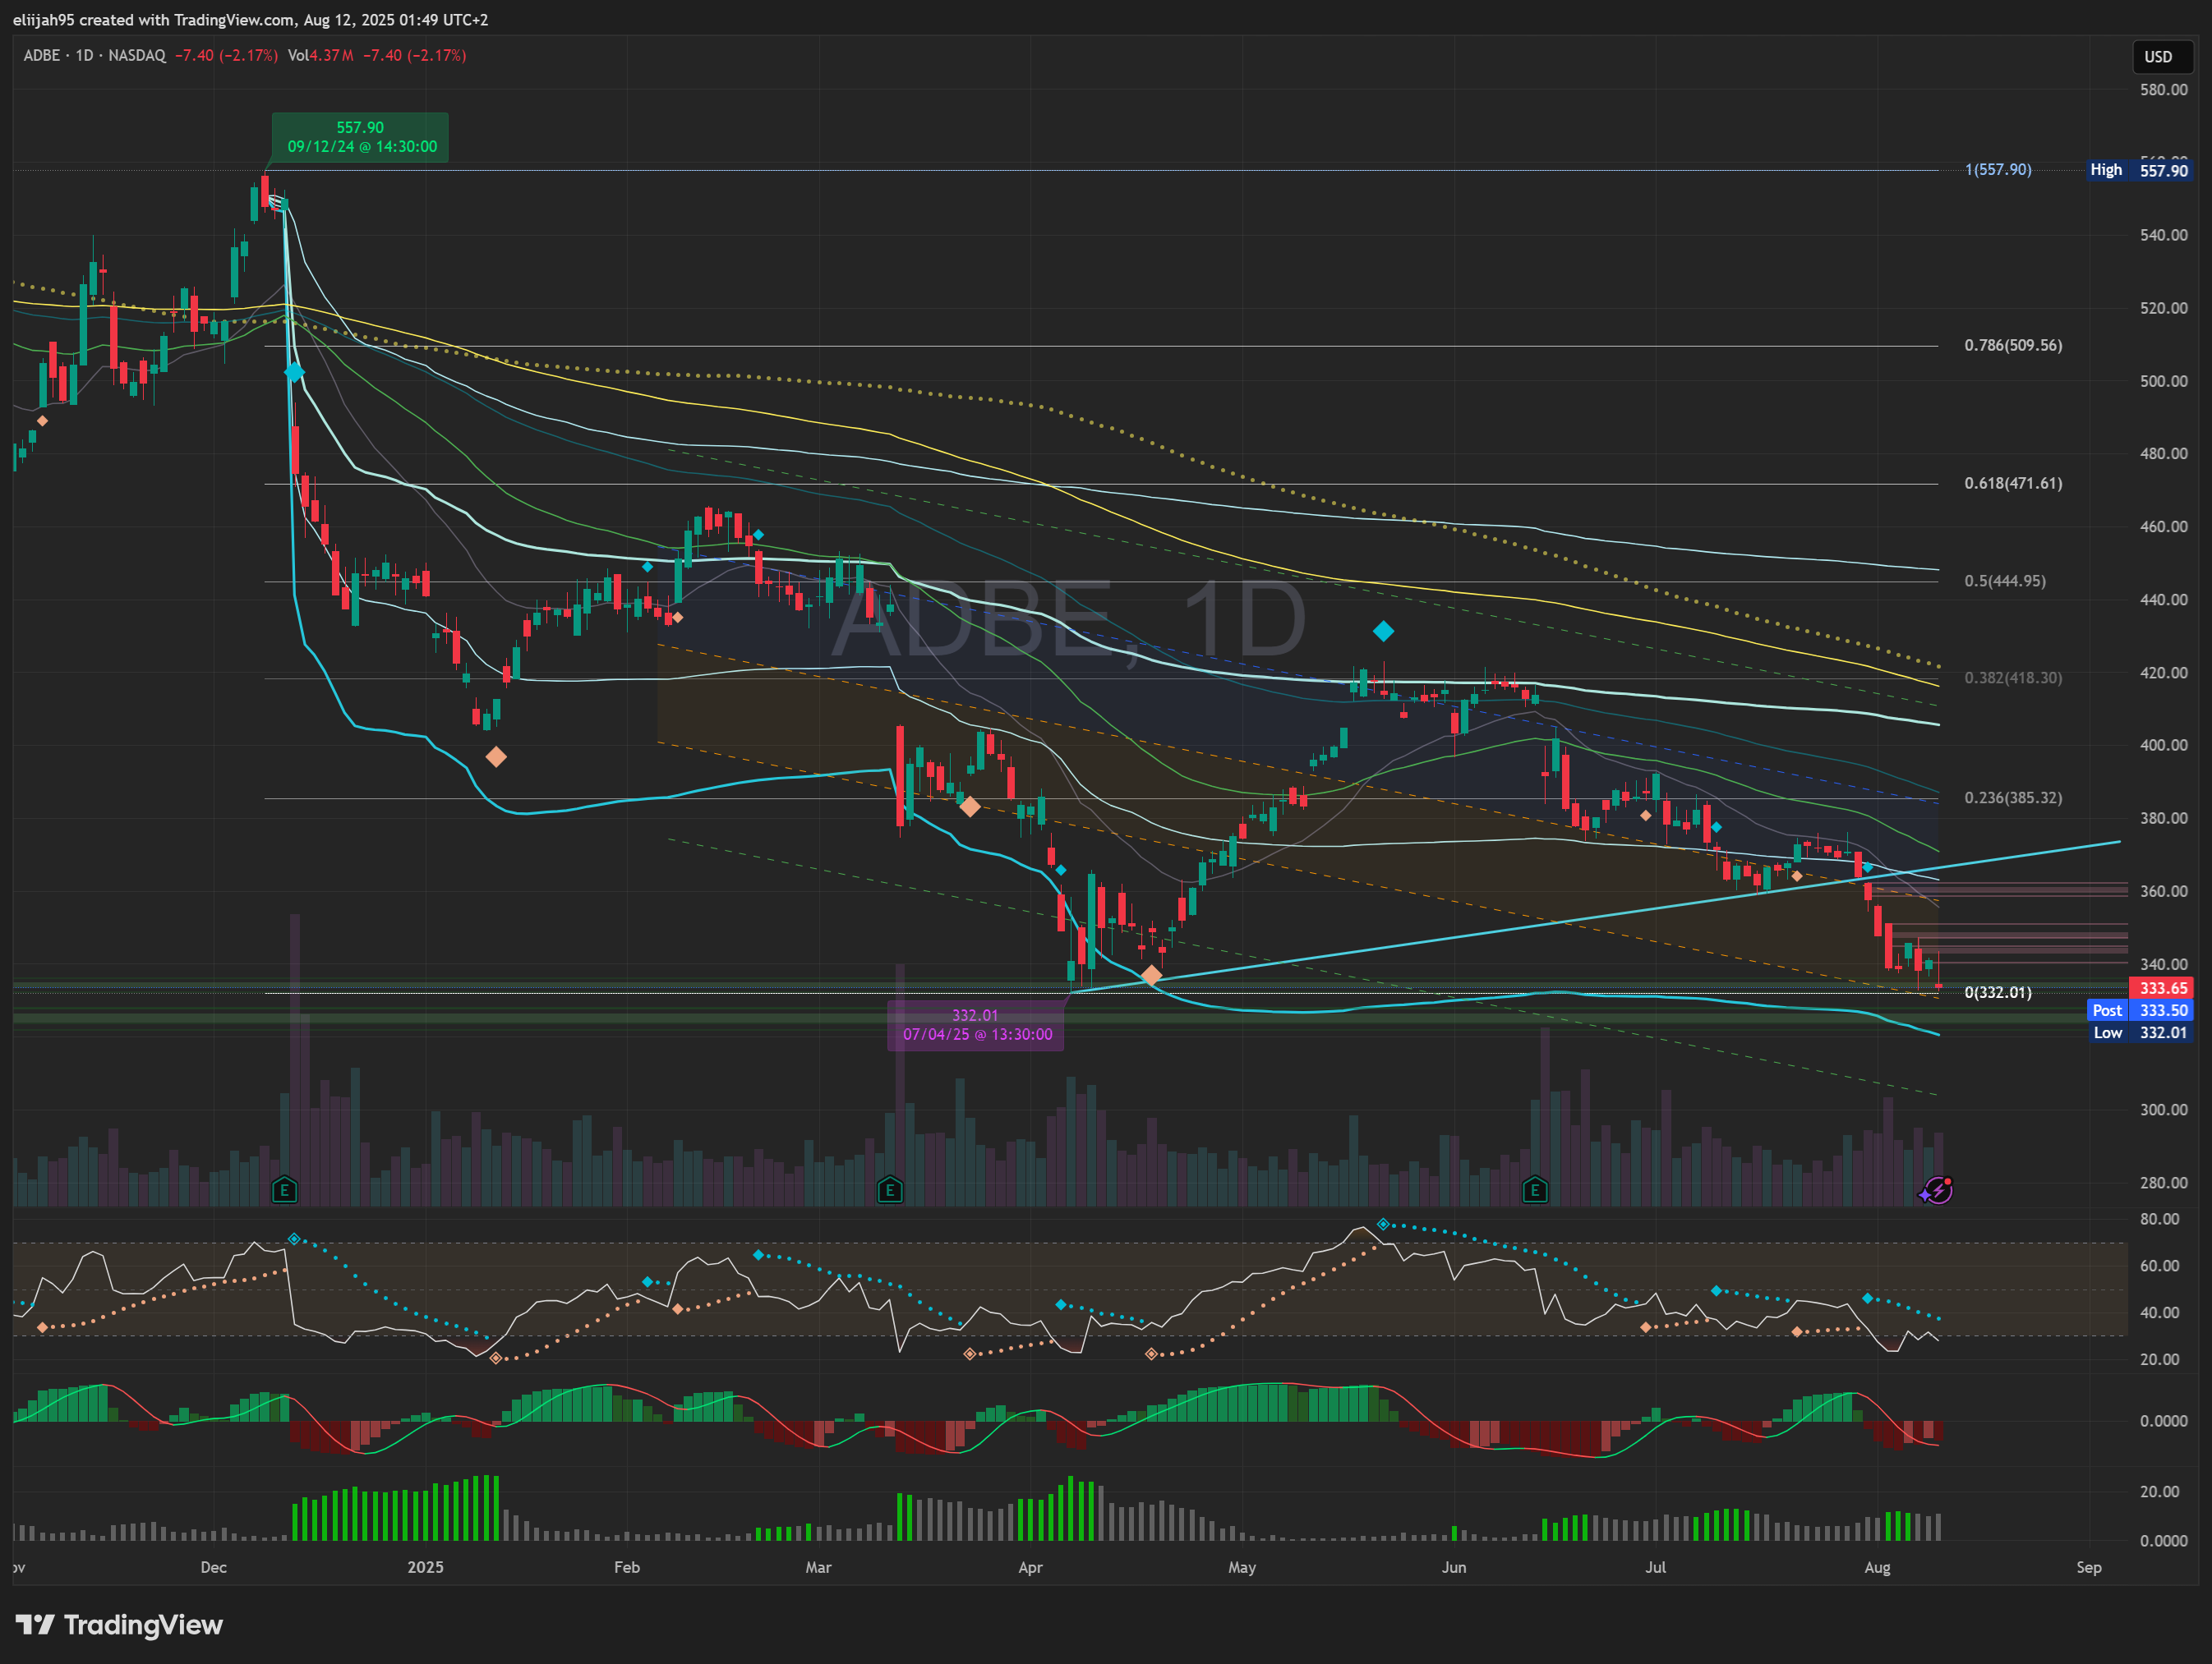The image size is (2212, 1664).
Task: Click the 400.00 price axis label
Action: click(2163, 745)
